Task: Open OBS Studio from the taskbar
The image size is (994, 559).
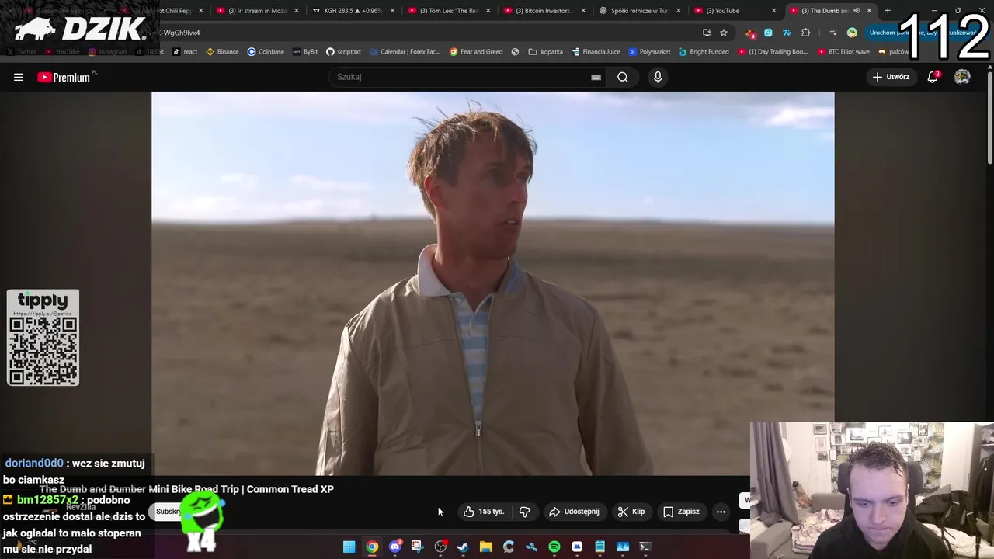Action: 440,547
